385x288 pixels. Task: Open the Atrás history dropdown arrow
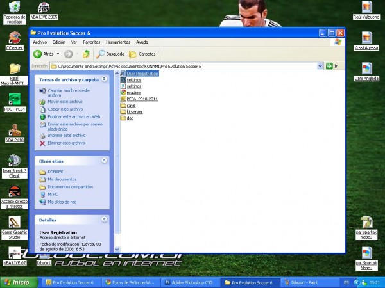click(58, 54)
